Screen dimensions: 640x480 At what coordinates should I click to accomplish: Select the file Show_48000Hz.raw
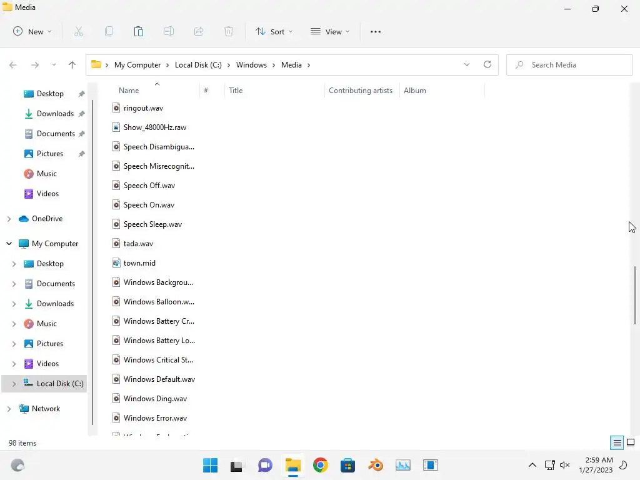(155, 127)
